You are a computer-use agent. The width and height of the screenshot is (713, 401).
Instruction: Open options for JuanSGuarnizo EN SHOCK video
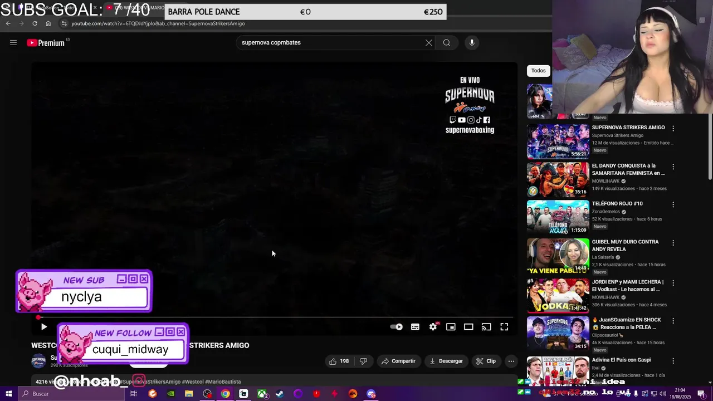673,320
